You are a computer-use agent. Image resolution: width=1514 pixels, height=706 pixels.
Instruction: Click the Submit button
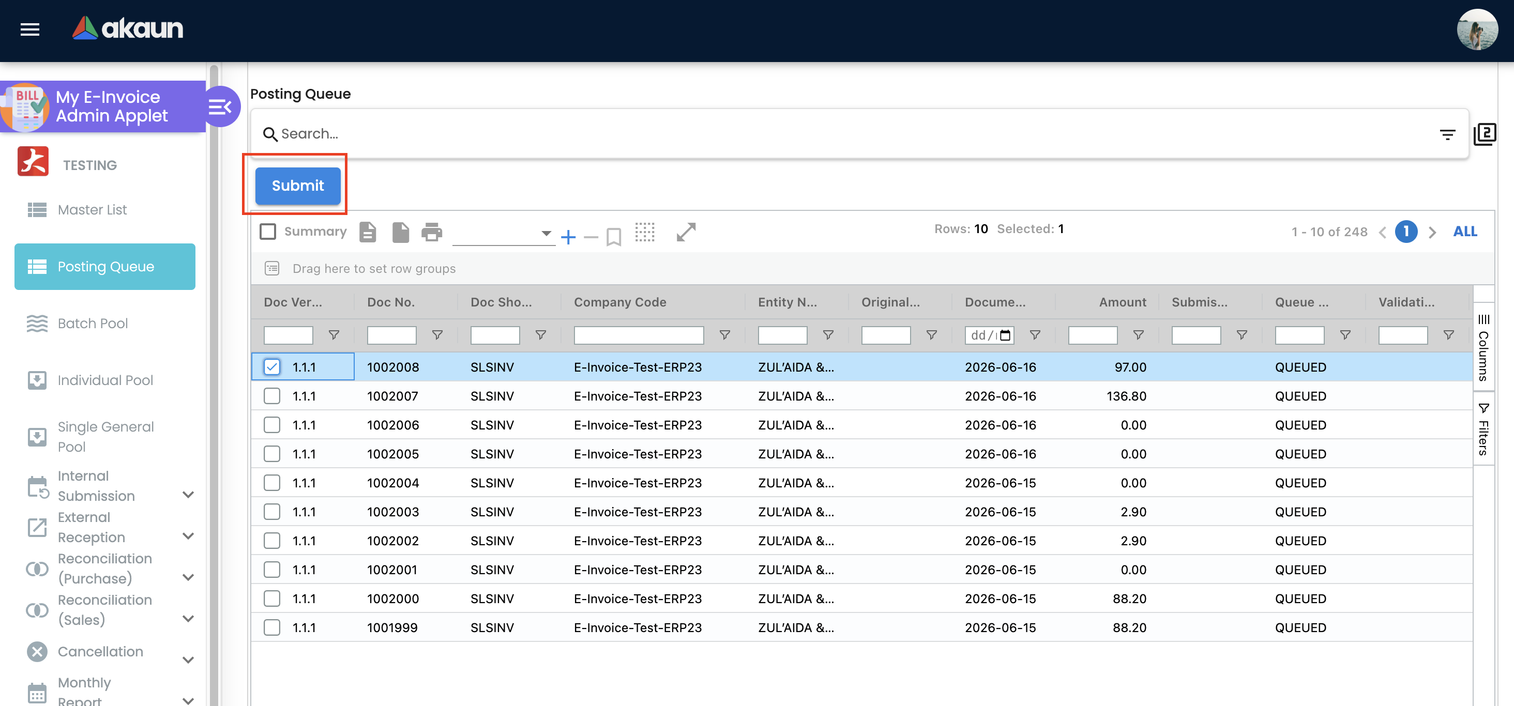[298, 186]
